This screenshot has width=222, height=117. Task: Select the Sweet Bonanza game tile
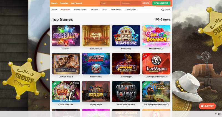156,36
